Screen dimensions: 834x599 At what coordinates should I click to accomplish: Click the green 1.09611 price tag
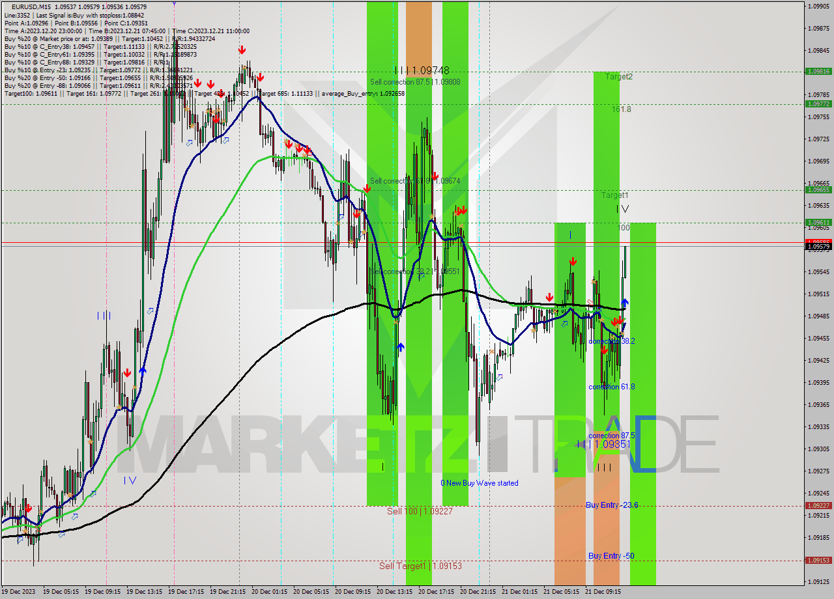point(818,222)
